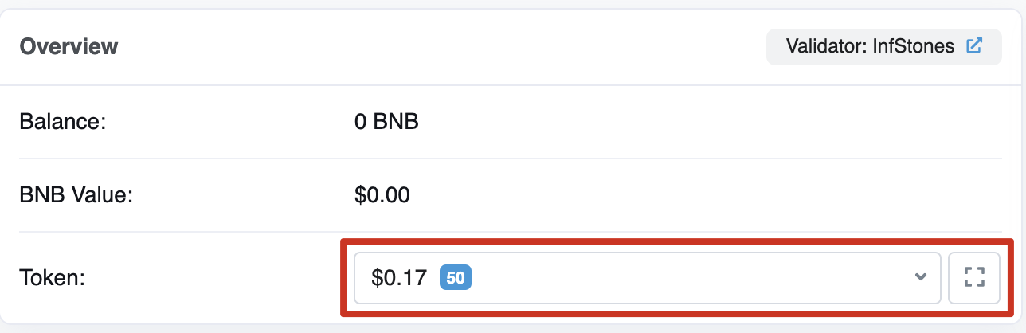Click the blank space right of $0.00
Image resolution: width=1026 pixels, height=333 pixels.
point(677,194)
